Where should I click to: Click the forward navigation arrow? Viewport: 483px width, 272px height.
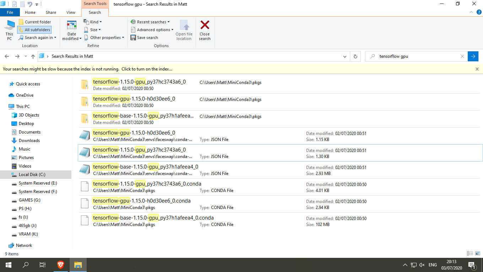point(17,56)
